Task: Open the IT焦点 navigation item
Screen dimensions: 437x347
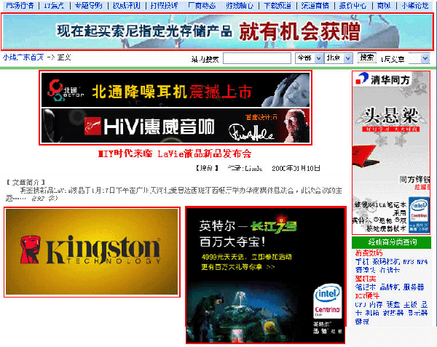Action: tap(54, 5)
